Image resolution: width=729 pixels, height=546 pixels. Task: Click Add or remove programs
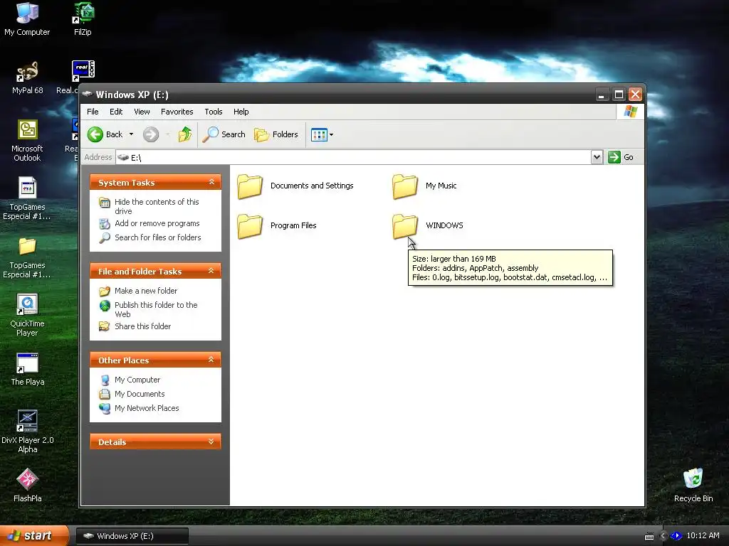click(x=157, y=223)
